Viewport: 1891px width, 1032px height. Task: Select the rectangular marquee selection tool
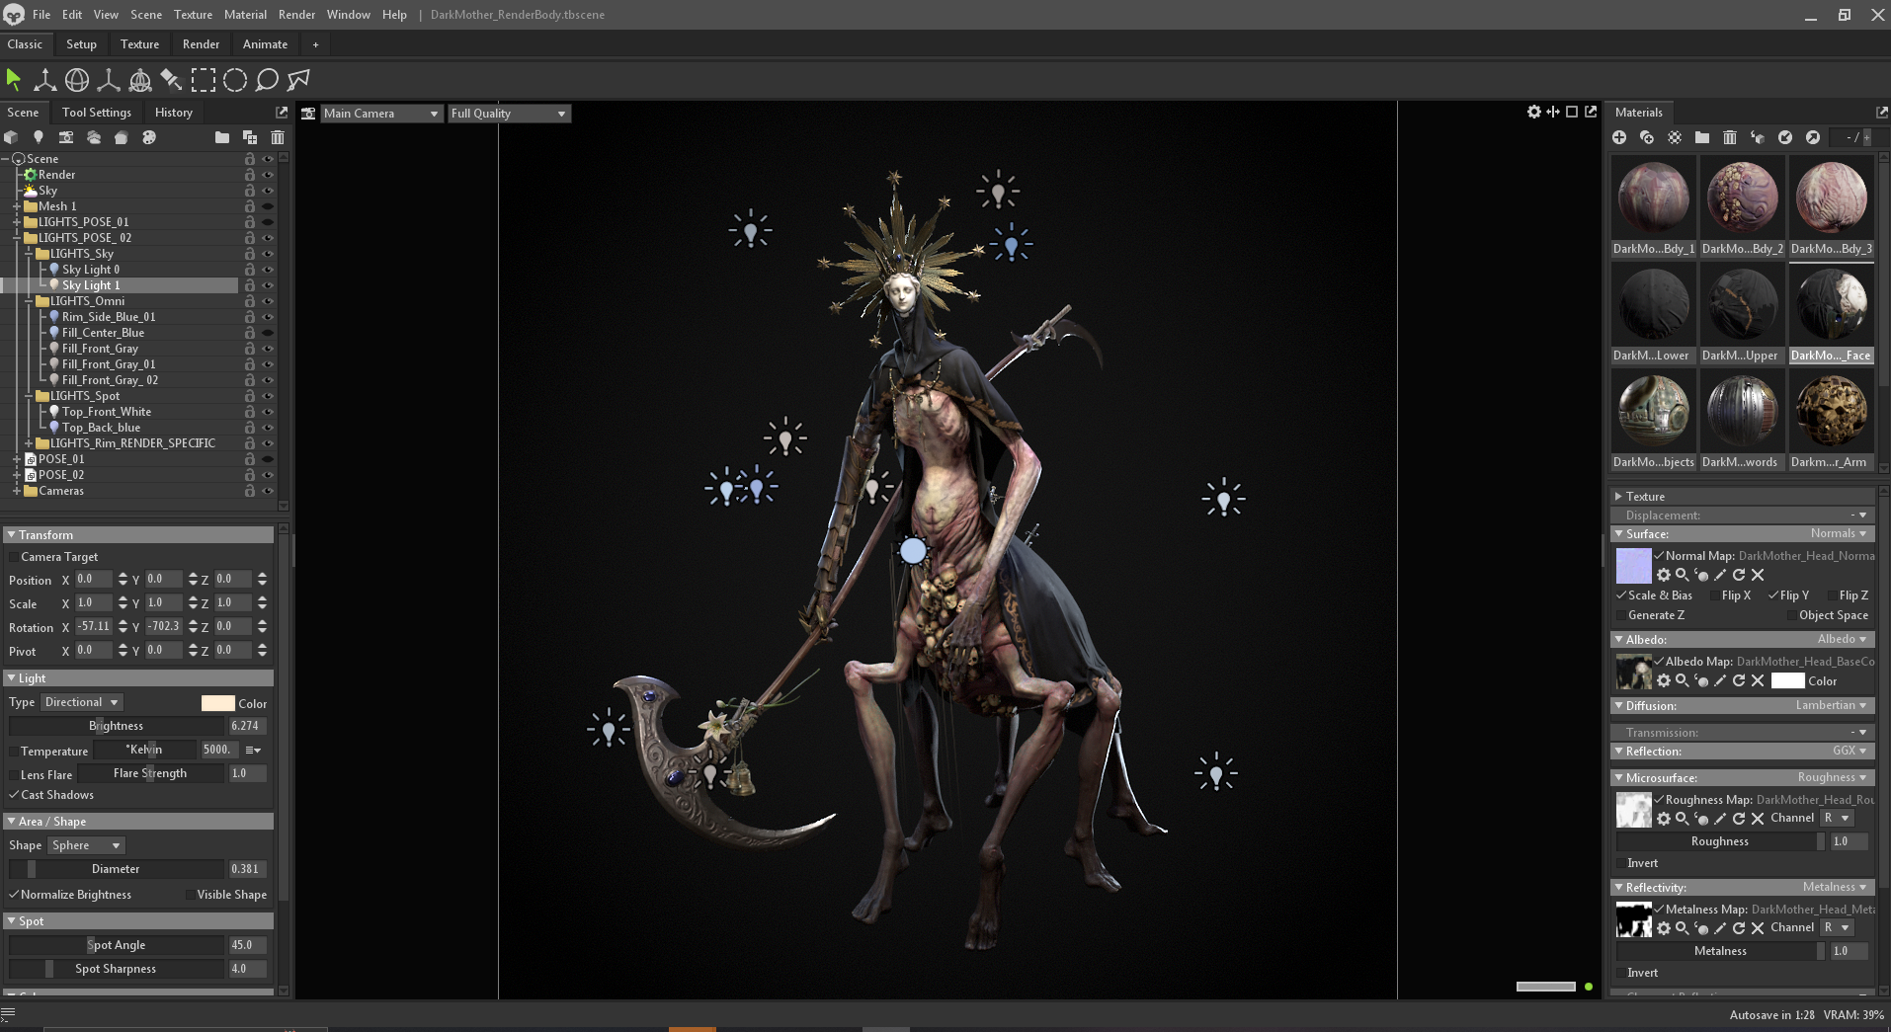[204, 80]
